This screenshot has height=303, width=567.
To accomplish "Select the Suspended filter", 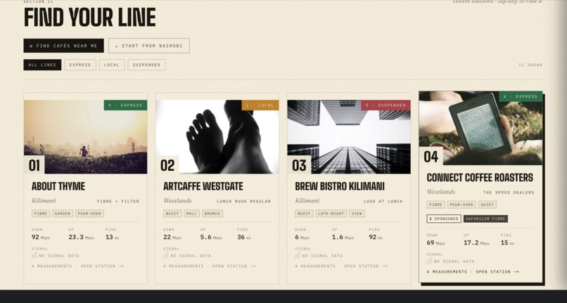I will (x=146, y=65).
